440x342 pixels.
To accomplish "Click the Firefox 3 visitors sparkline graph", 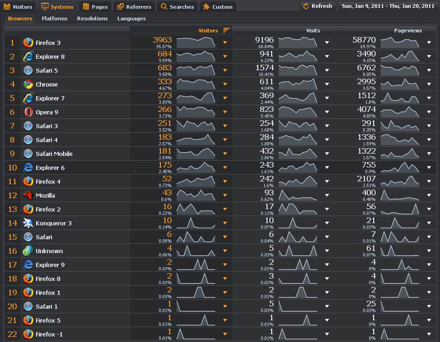I will [x=196, y=43].
